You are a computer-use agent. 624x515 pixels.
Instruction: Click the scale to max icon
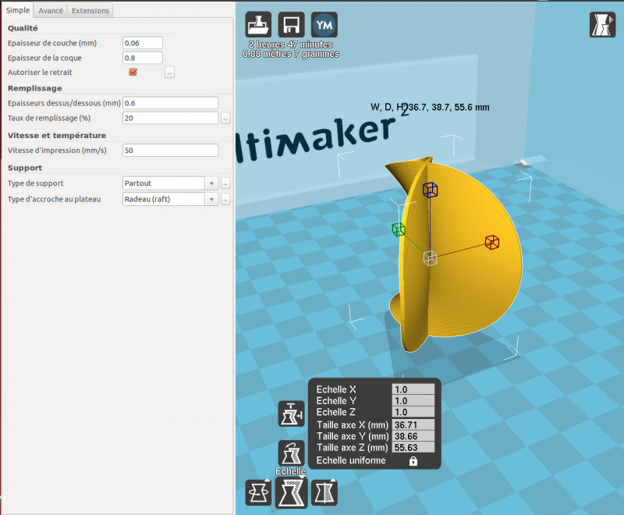[291, 414]
